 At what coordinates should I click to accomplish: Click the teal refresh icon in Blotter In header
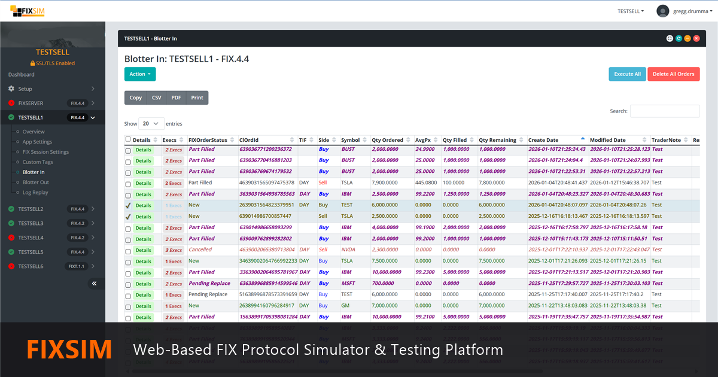pyautogui.click(x=679, y=38)
